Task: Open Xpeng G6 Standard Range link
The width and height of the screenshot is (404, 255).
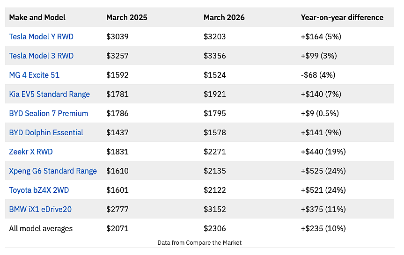Action: [x=53, y=171]
